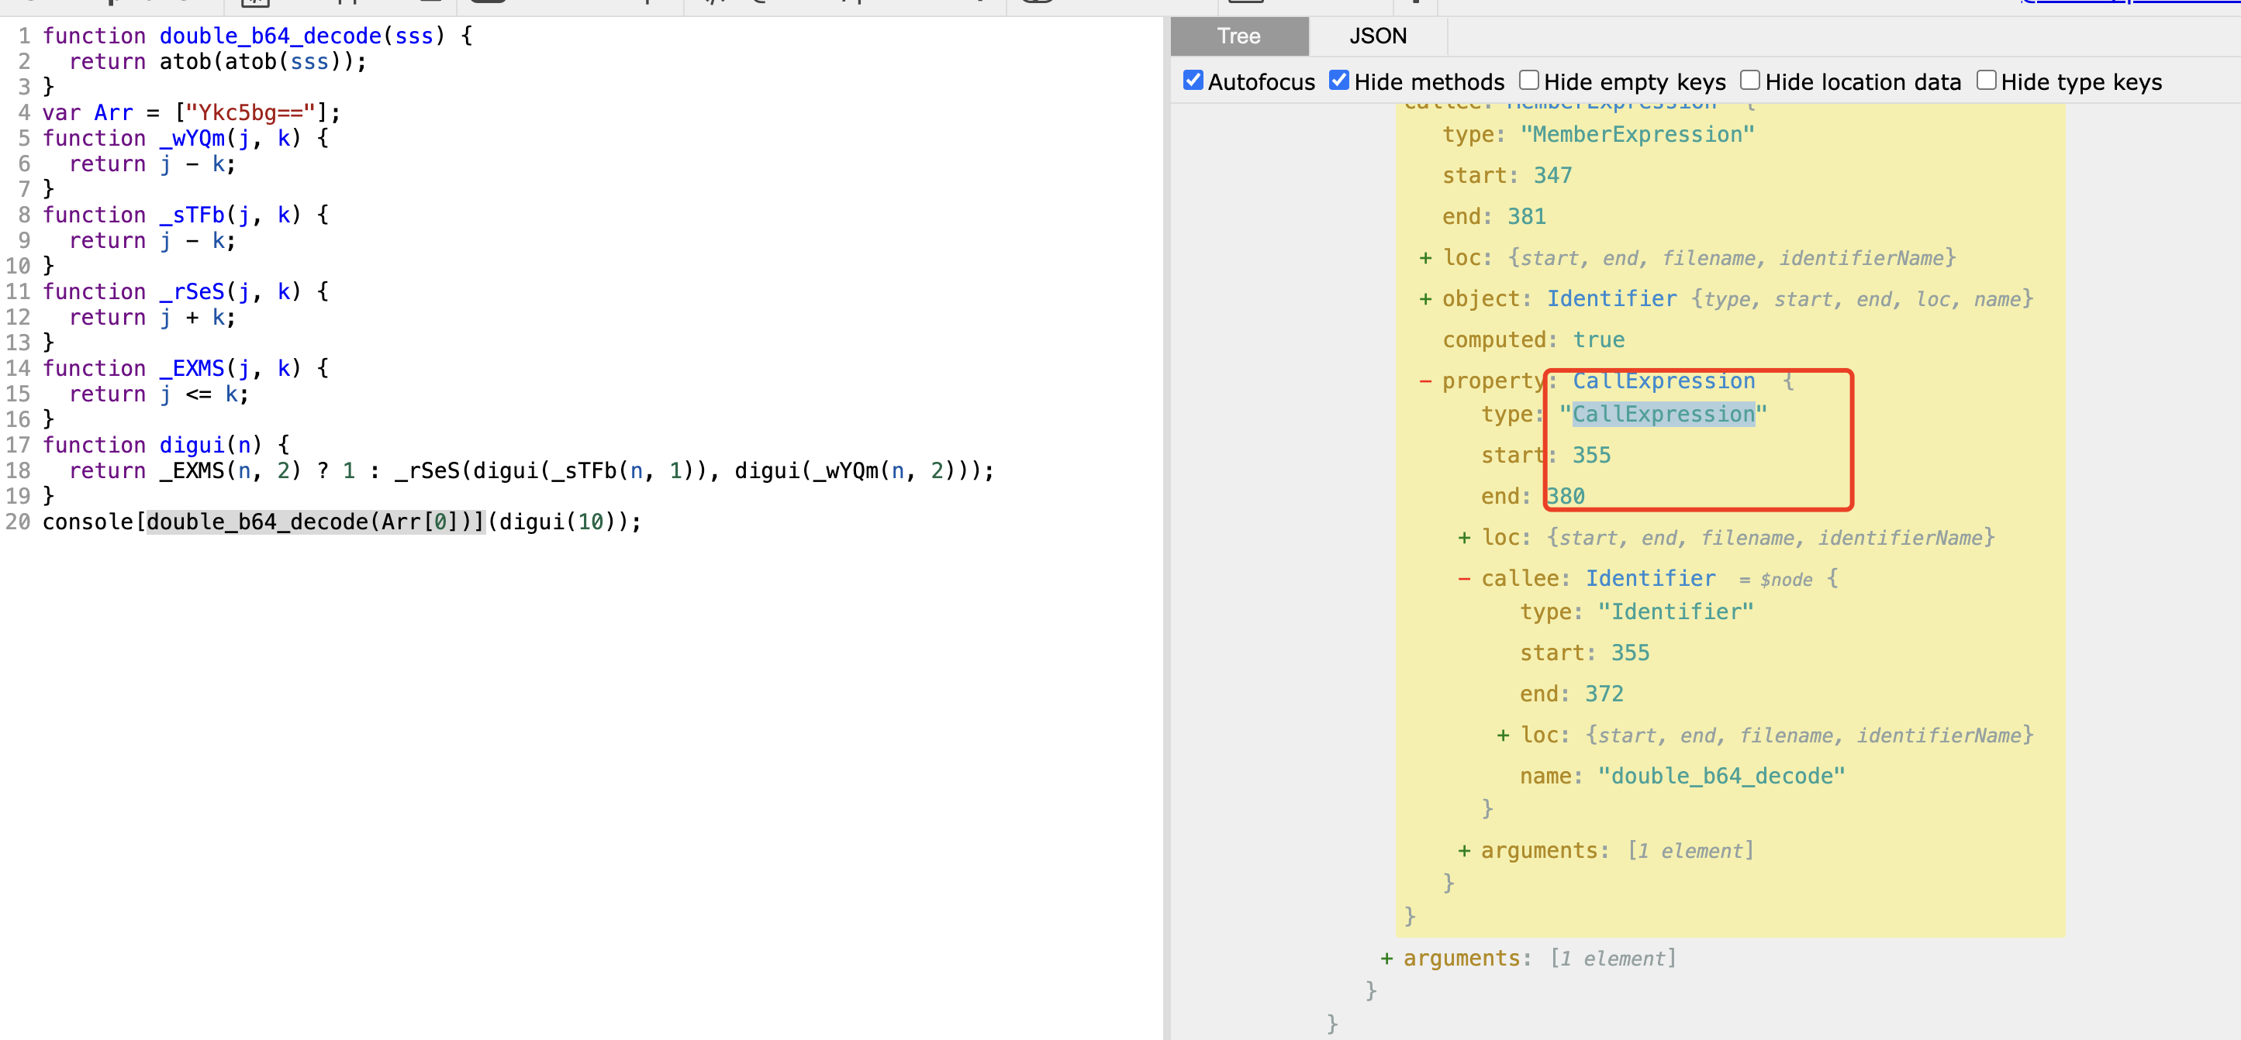The image size is (2241, 1040).
Task: Enable the Hide type keys checkbox
Action: 1986,81
